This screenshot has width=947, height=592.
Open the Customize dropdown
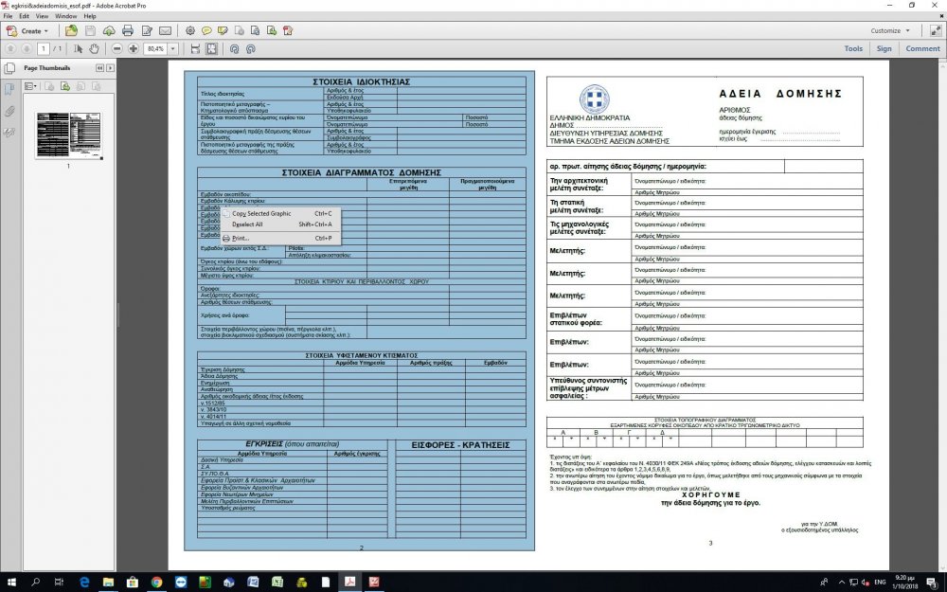(x=890, y=30)
